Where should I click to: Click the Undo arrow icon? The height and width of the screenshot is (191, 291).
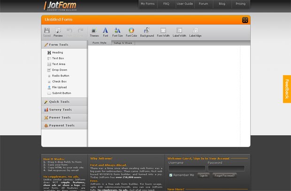pyautogui.click(x=69, y=31)
